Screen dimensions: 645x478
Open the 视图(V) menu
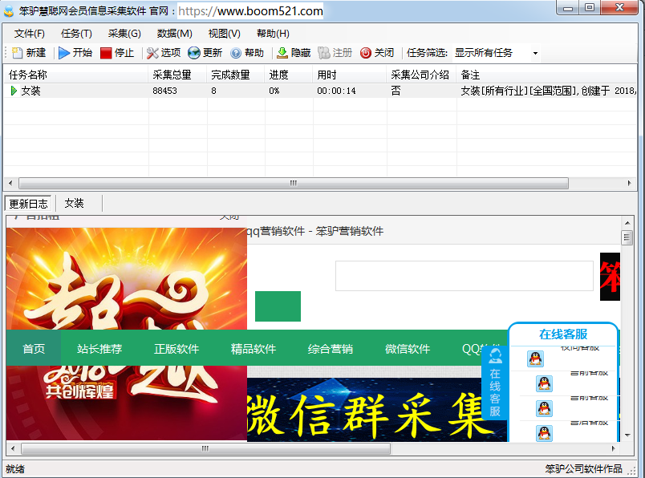point(224,34)
